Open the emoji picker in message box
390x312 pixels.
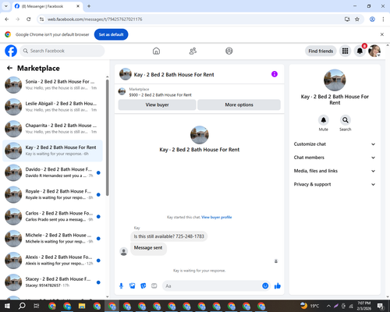(x=265, y=286)
